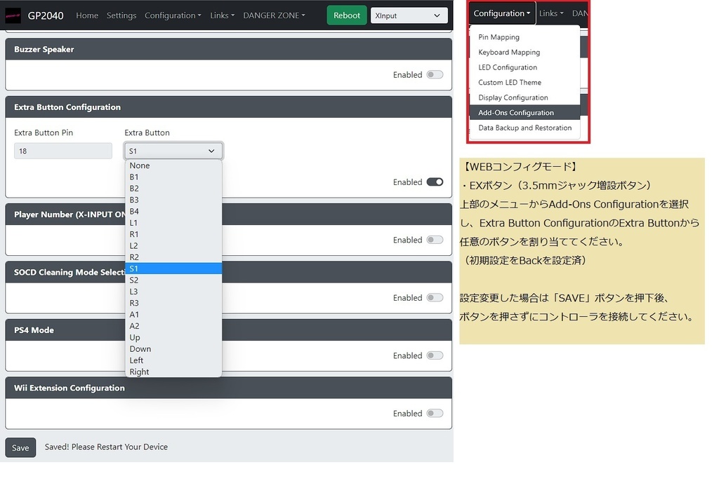
Task: Select Add-Ons Configuration menu entry
Action: point(525,113)
